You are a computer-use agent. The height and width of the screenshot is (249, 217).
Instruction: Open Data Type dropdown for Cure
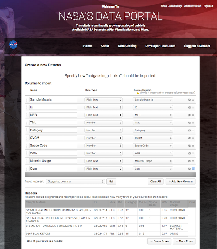pos(103,169)
